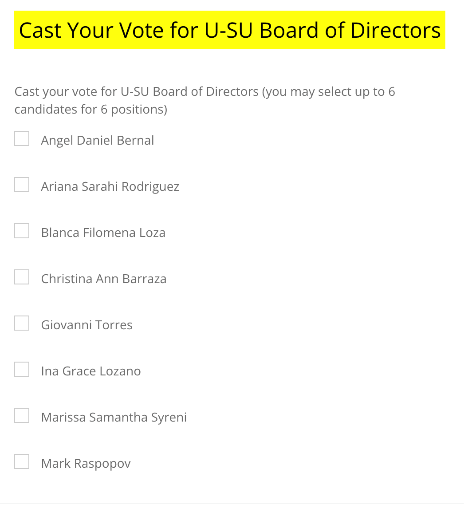464x505 pixels.
Task: Click the highlighted Cast Your Vote heading
Action: (230, 30)
